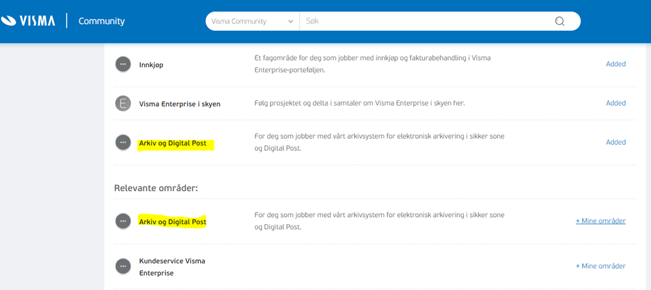Image resolution: width=651 pixels, height=290 pixels.
Task: Click the Visma Enterprise i skyen icon
Action: 123,104
